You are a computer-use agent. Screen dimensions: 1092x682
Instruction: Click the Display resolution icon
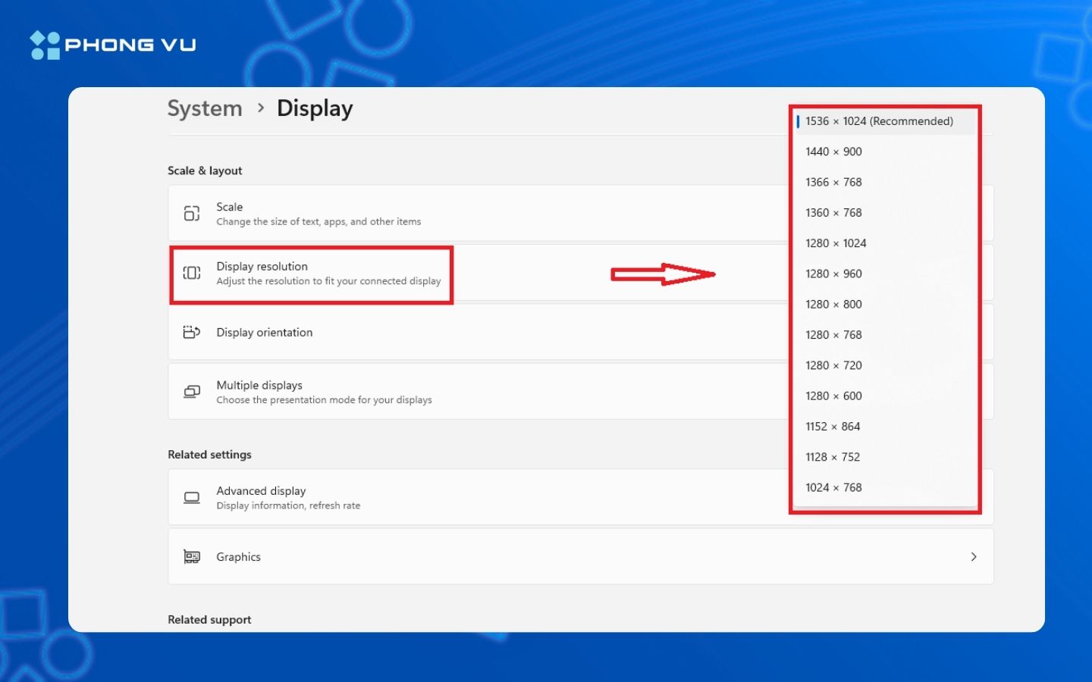coord(191,273)
